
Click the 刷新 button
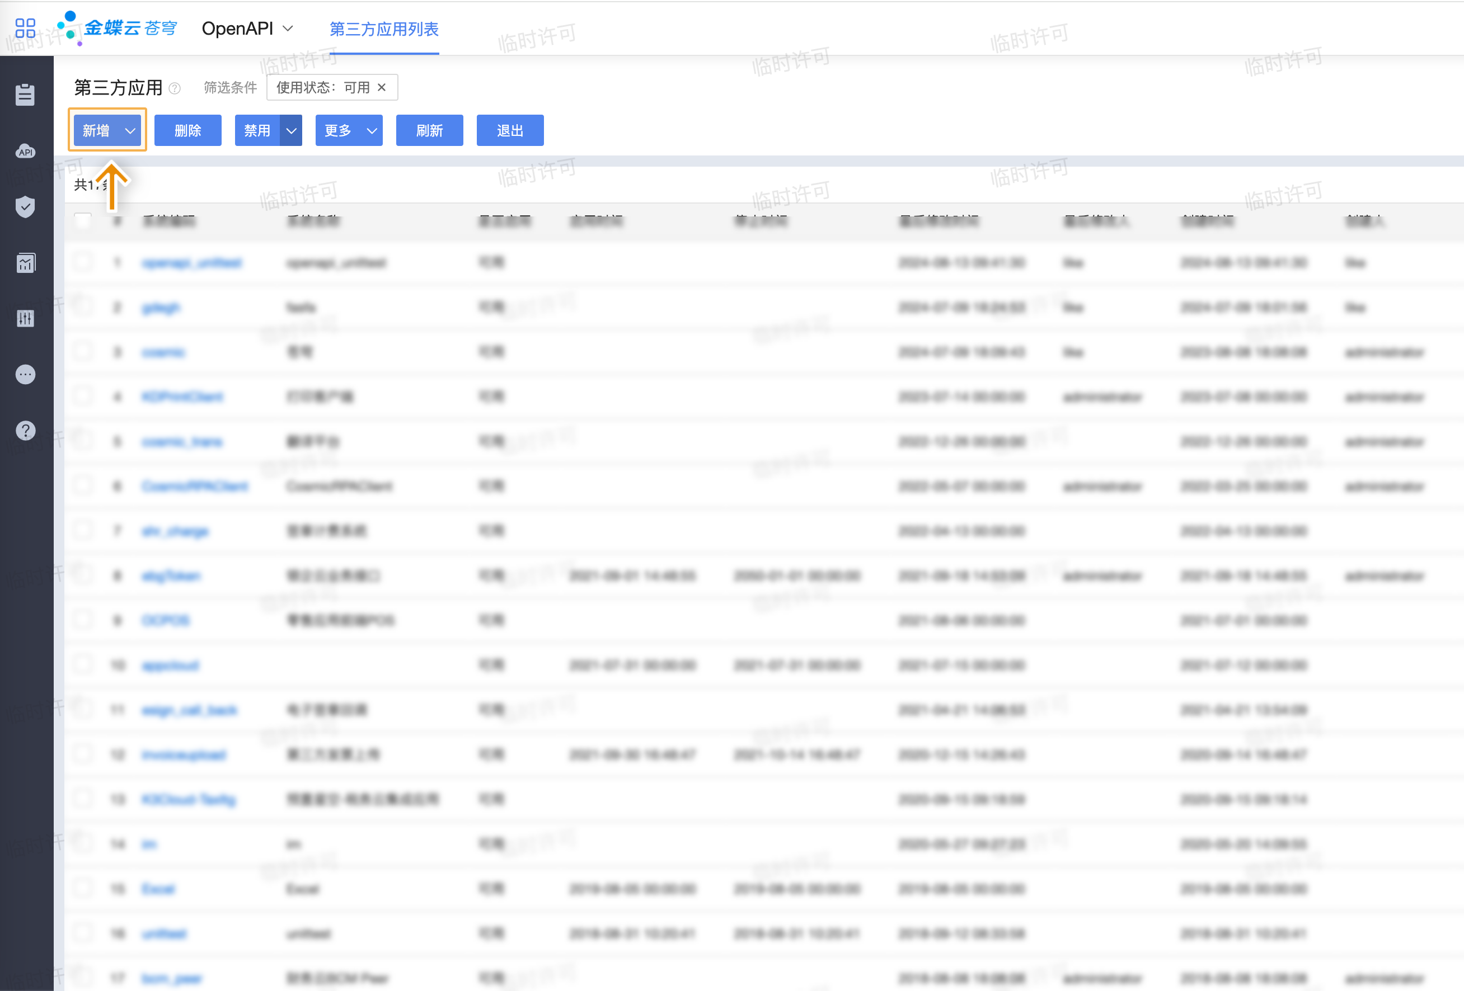(x=429, y=130)
